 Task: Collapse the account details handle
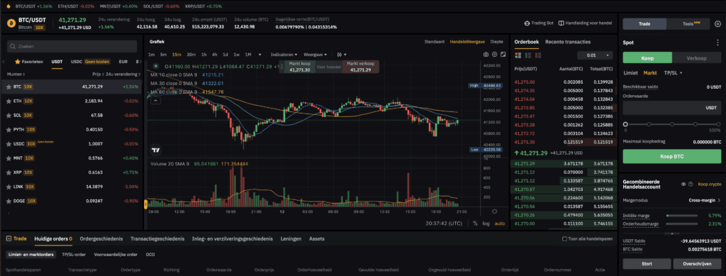(x=671, y=233)
